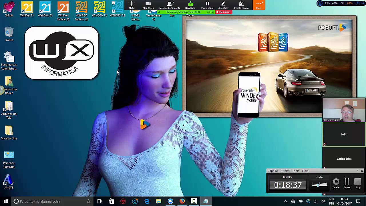Viewport: 366px width, 206px height.
Task: Open Skitch desktop shortcut
Action: tap(9, 9)
